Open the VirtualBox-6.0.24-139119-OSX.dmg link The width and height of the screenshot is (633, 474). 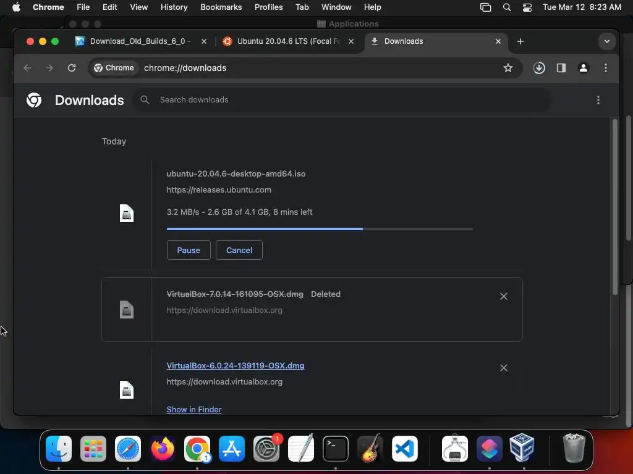[x=236, y=365]
